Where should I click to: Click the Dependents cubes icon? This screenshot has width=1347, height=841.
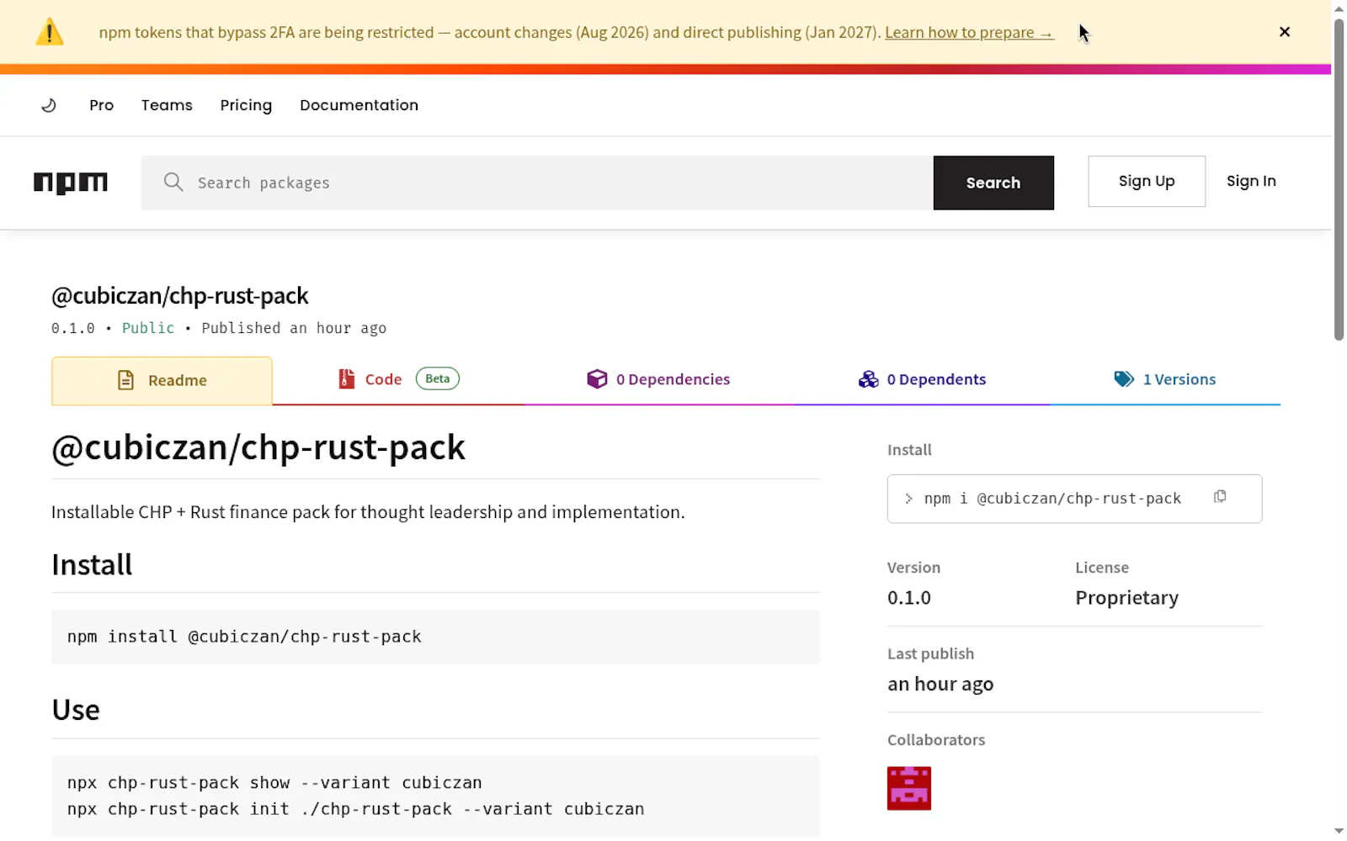(x=869, y=379)
